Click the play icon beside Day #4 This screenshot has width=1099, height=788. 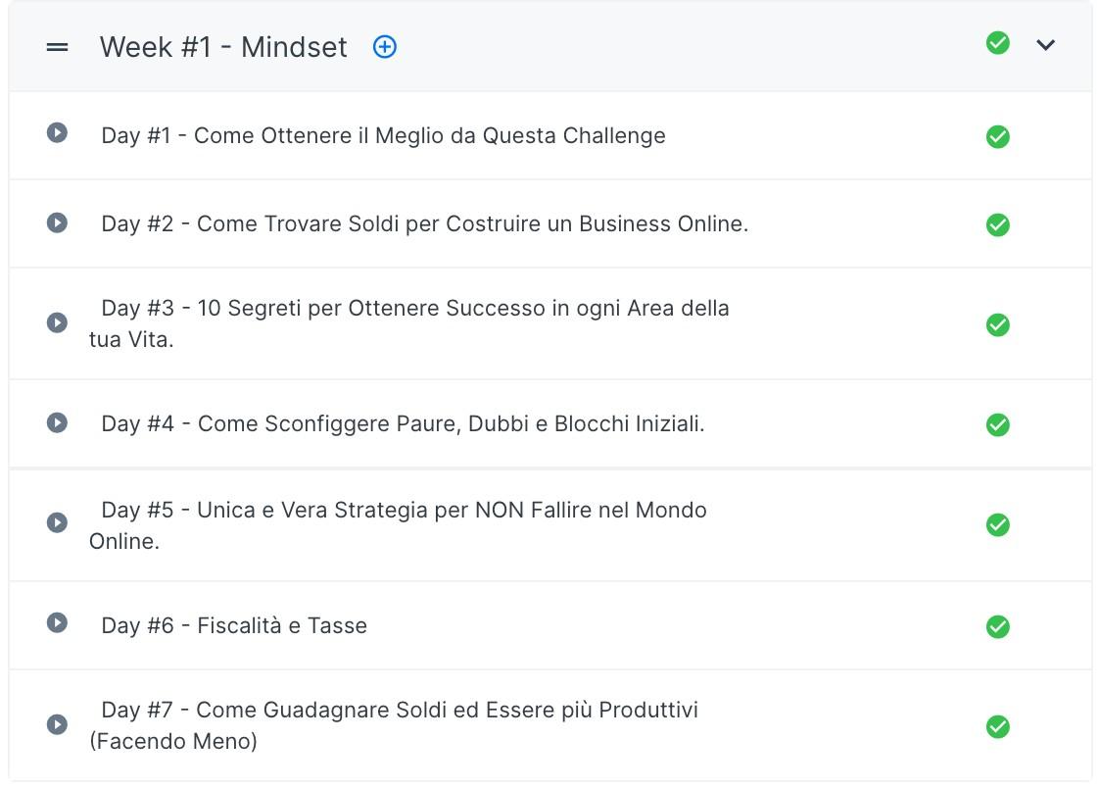tap(57, 422)
